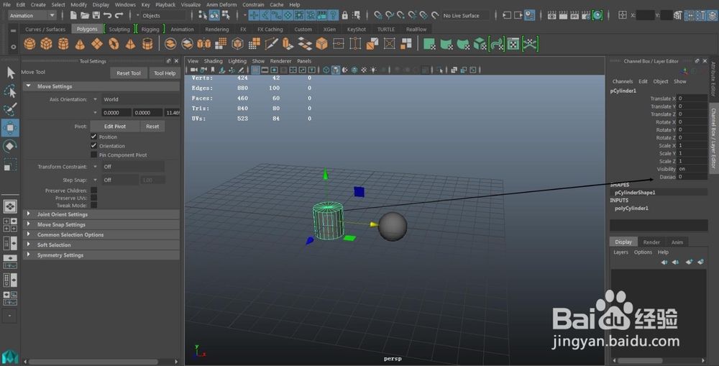Click the Edit Pivot button
Viewport: 719px width, 366px height.
(114, 126)
